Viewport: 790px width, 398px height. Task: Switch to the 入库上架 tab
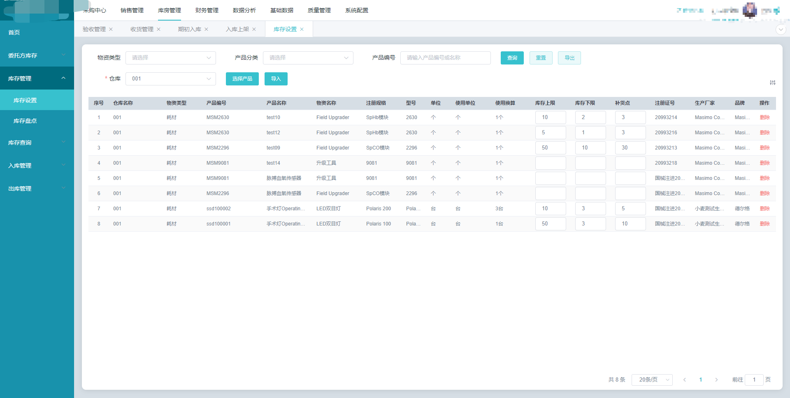tap(237, 30)
